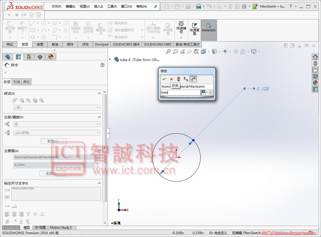Open the style <无> dropdown

tap(57, 108)
